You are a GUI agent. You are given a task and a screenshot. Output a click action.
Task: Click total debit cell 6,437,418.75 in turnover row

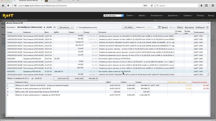click(61, 78)
